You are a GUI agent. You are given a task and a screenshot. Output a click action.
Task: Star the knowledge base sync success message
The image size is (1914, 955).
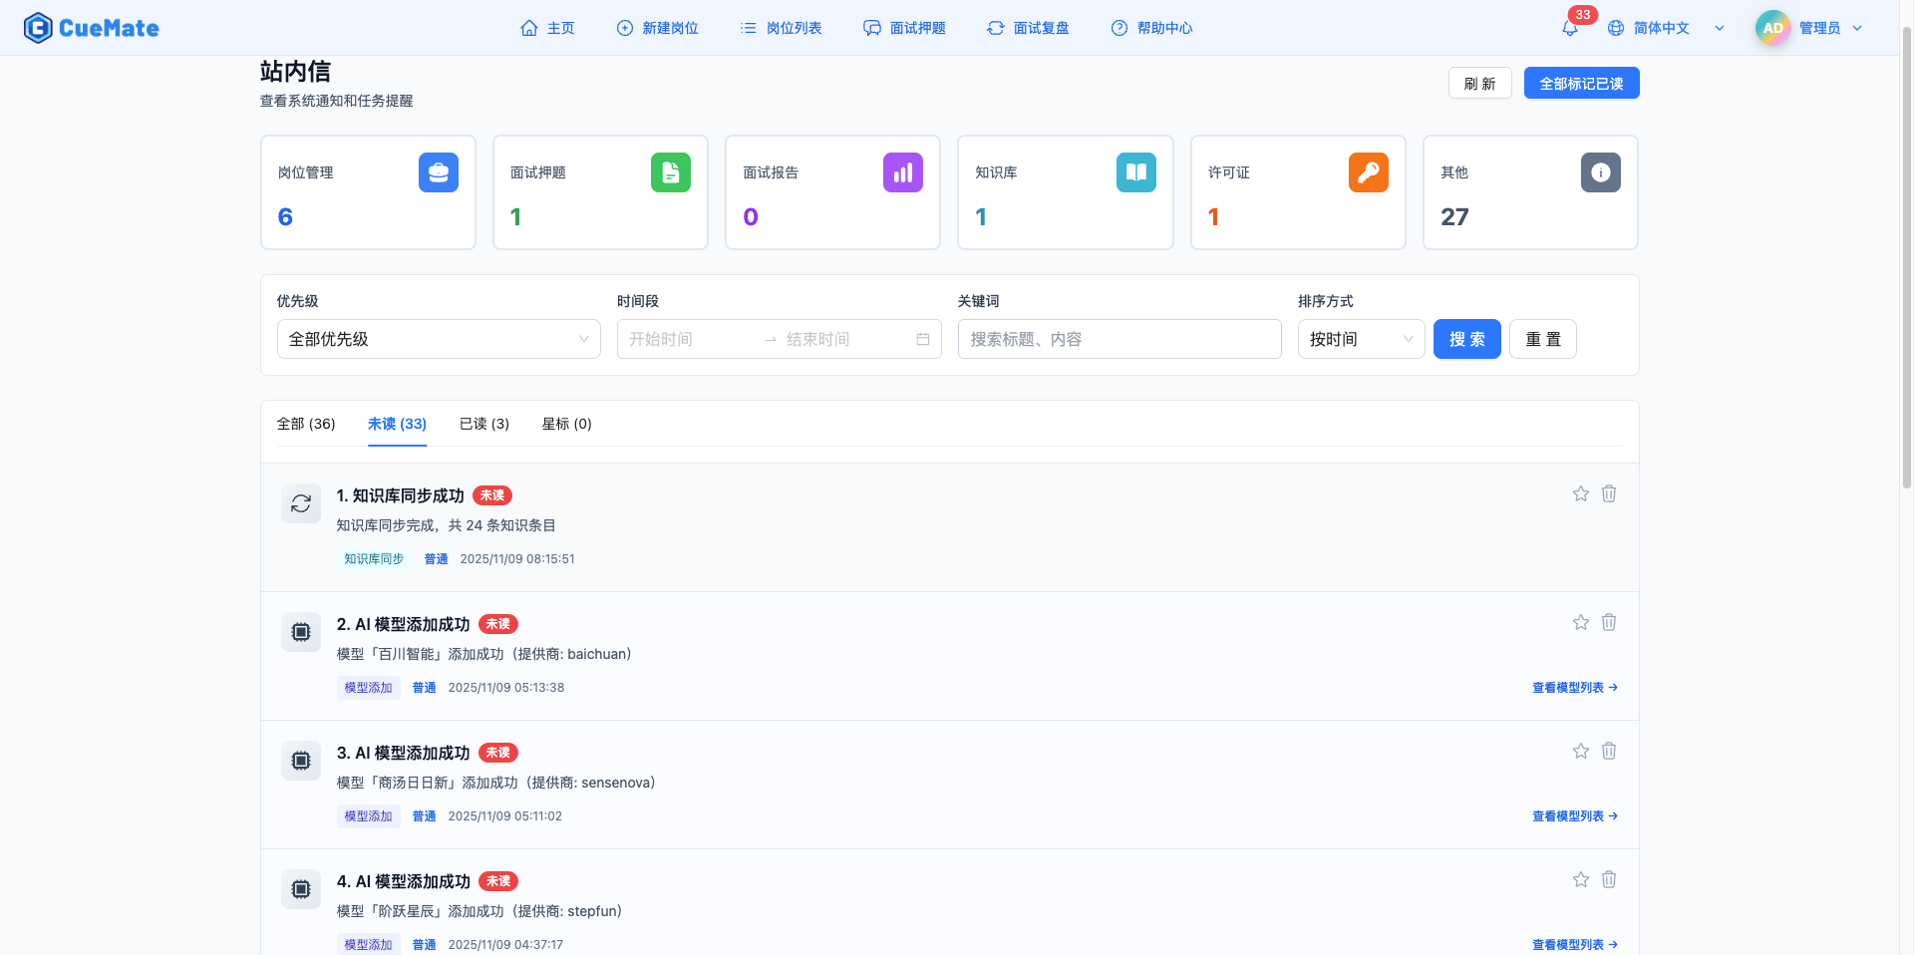pyautogui.click(x=1580, y=493)
